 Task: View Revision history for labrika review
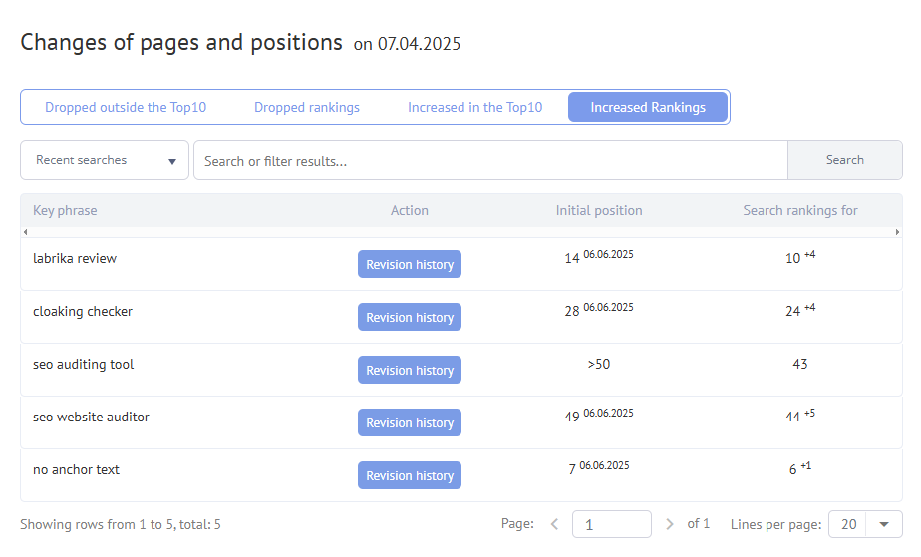point(409,264)
